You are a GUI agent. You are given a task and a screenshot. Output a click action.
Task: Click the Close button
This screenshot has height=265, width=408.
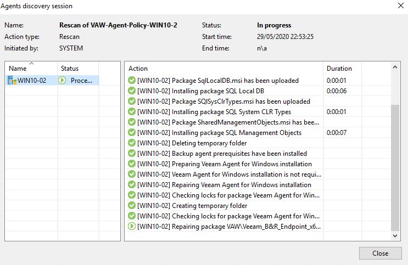[x=380, y=253]
